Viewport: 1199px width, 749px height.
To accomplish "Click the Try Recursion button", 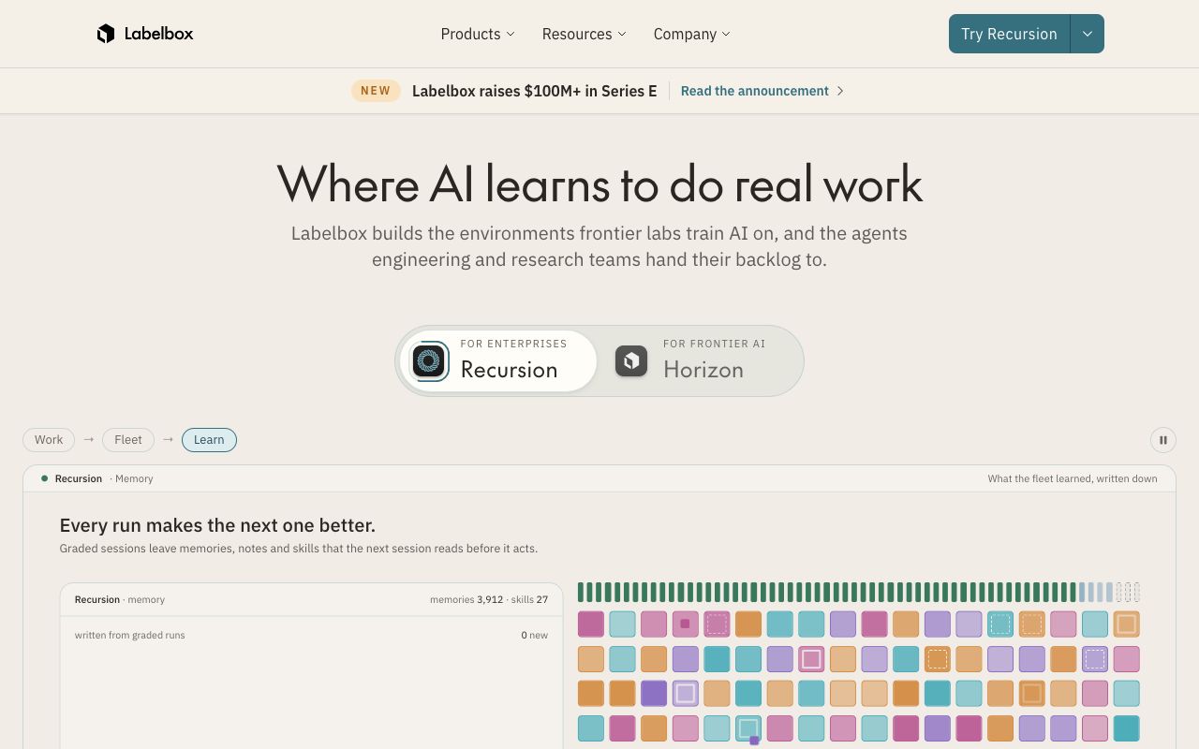I will tap(1009, 34).
